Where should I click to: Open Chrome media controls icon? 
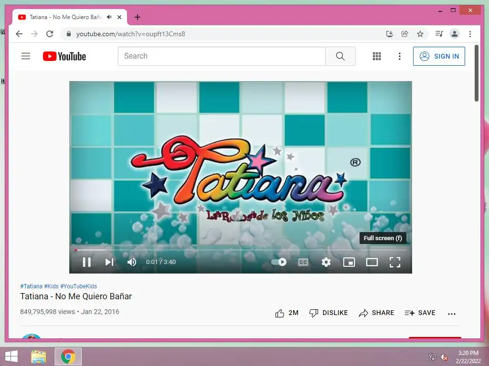(439, 34)
